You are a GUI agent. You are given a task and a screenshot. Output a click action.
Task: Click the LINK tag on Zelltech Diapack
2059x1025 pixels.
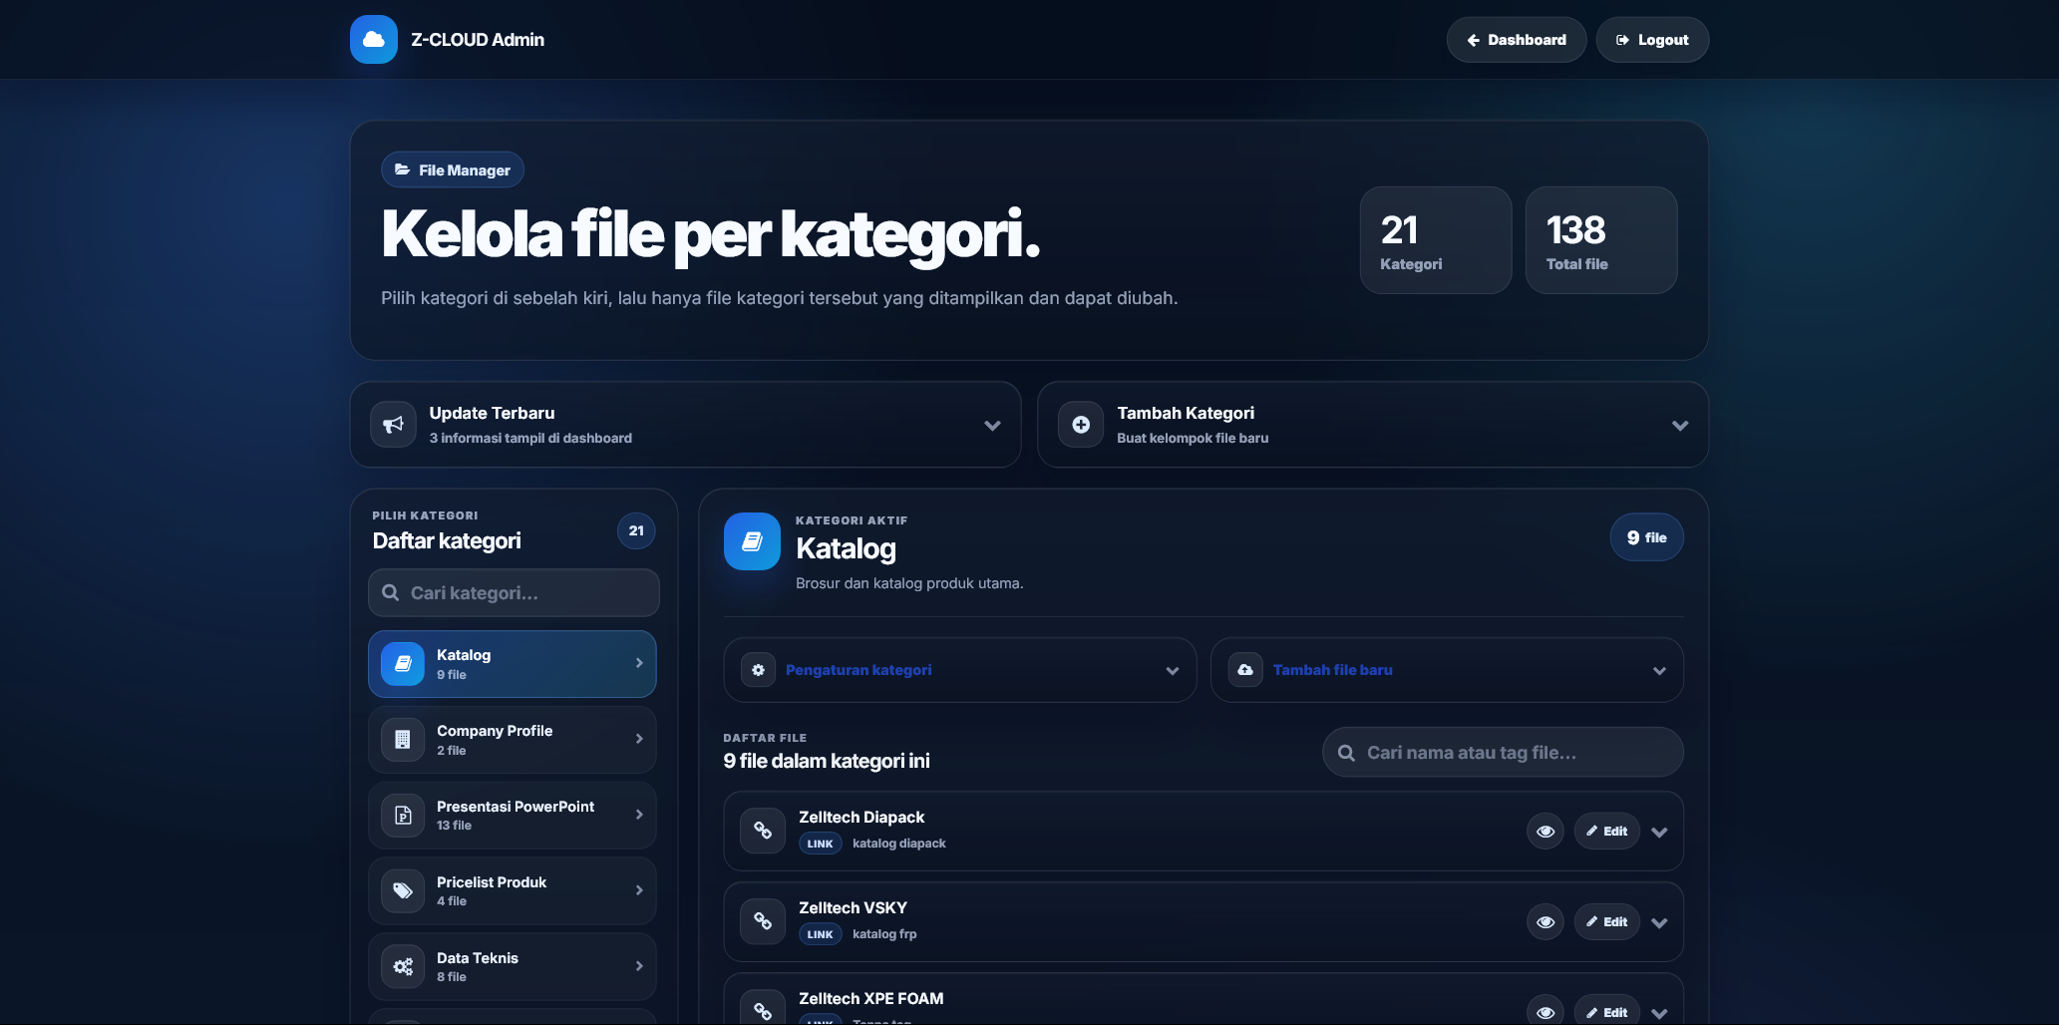tap(820, 844)
